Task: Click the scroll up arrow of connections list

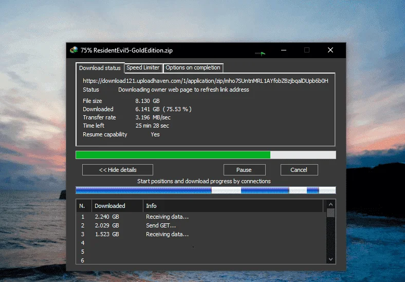Action: [330, 204]
